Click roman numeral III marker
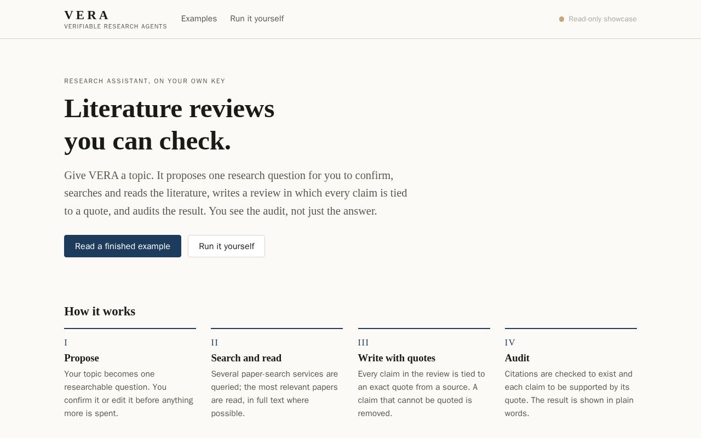Screen dimensions: 701x438 363,343
